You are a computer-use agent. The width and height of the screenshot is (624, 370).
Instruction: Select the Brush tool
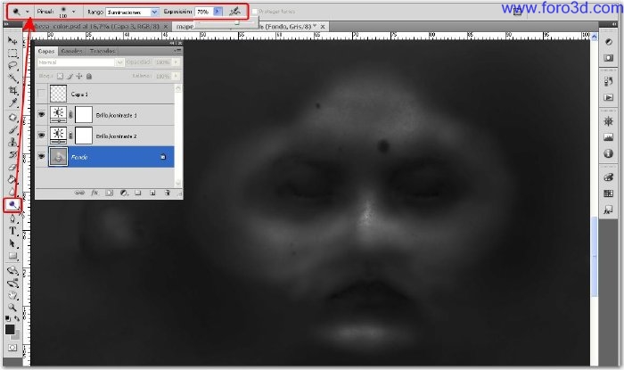point(12,129)
